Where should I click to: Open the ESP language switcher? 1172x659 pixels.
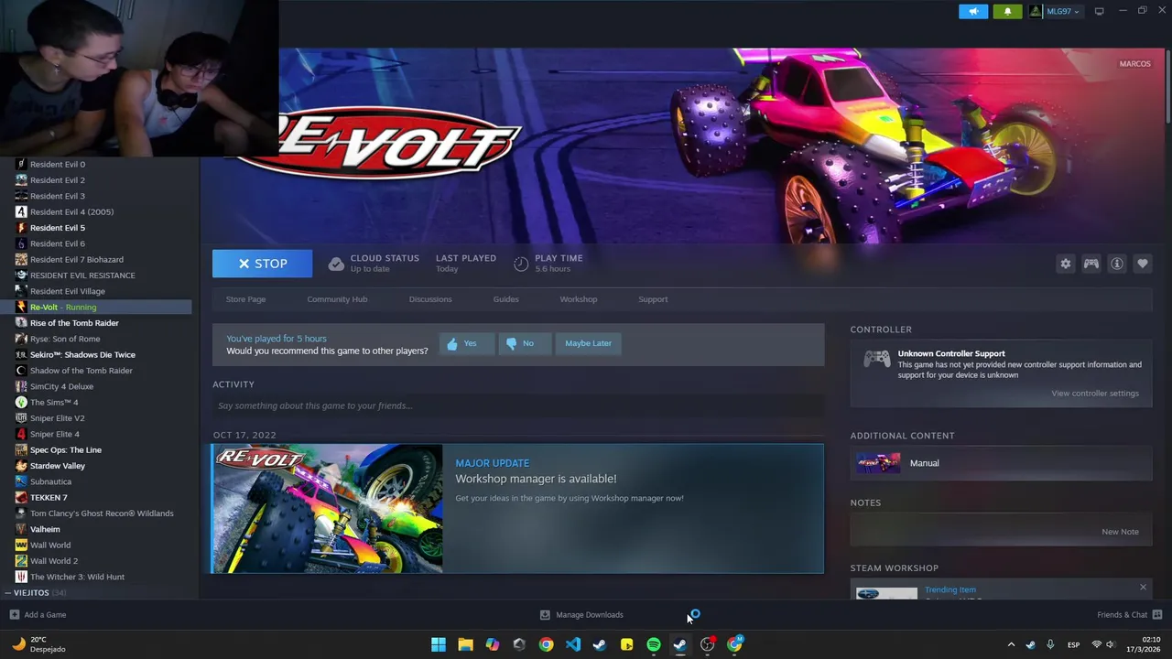[x=1073, y=644]
